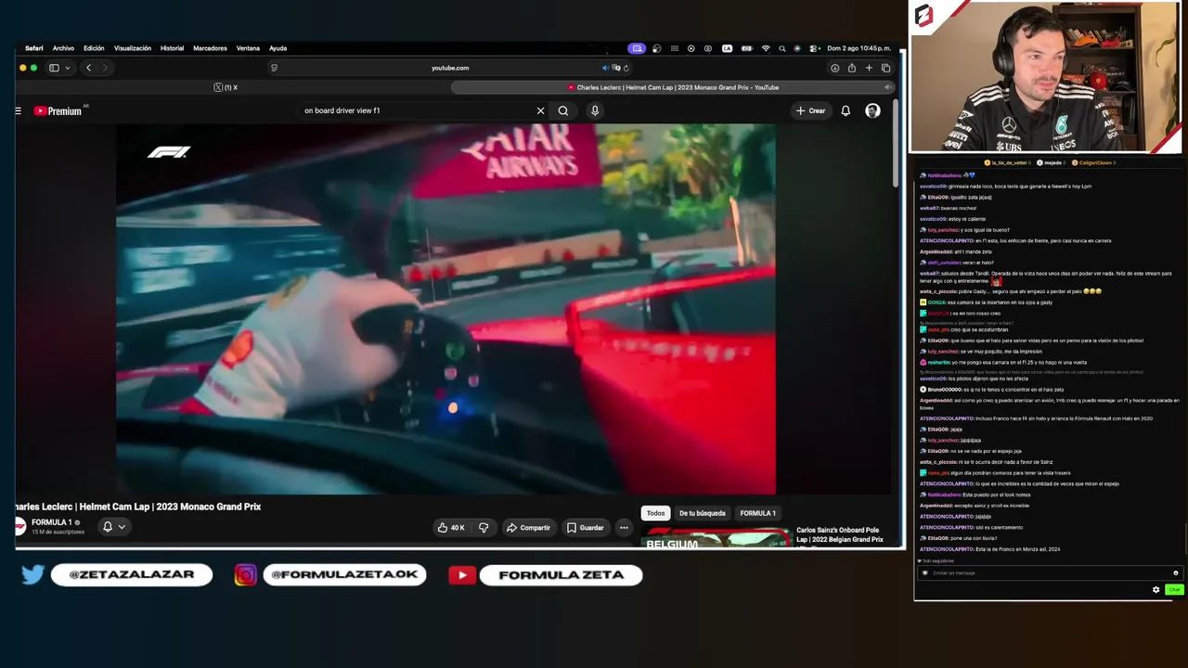
Task: Open the YouTube account avatar menu
Action: pos(872,111)
